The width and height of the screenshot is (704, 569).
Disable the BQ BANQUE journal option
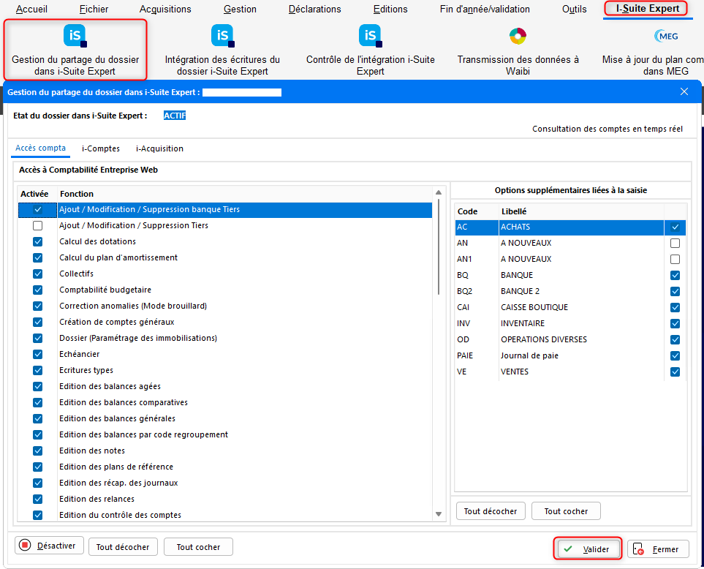pyautogui.click(x=675, y=276)
